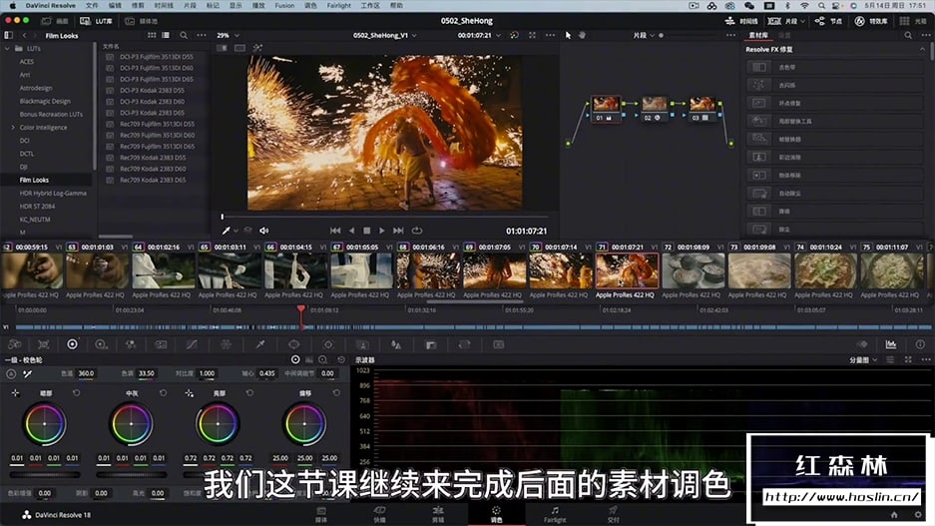Switch to the Fairlight page tab
Screen dimensions: 935x526
point(555,514)
